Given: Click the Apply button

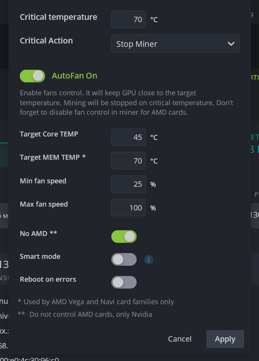Looking at the screenshot, I should (x=225, y=339).
